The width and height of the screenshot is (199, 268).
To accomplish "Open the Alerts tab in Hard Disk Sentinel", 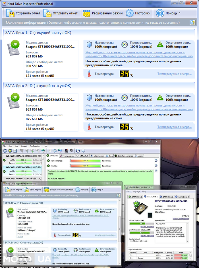I will pos(139,156).
